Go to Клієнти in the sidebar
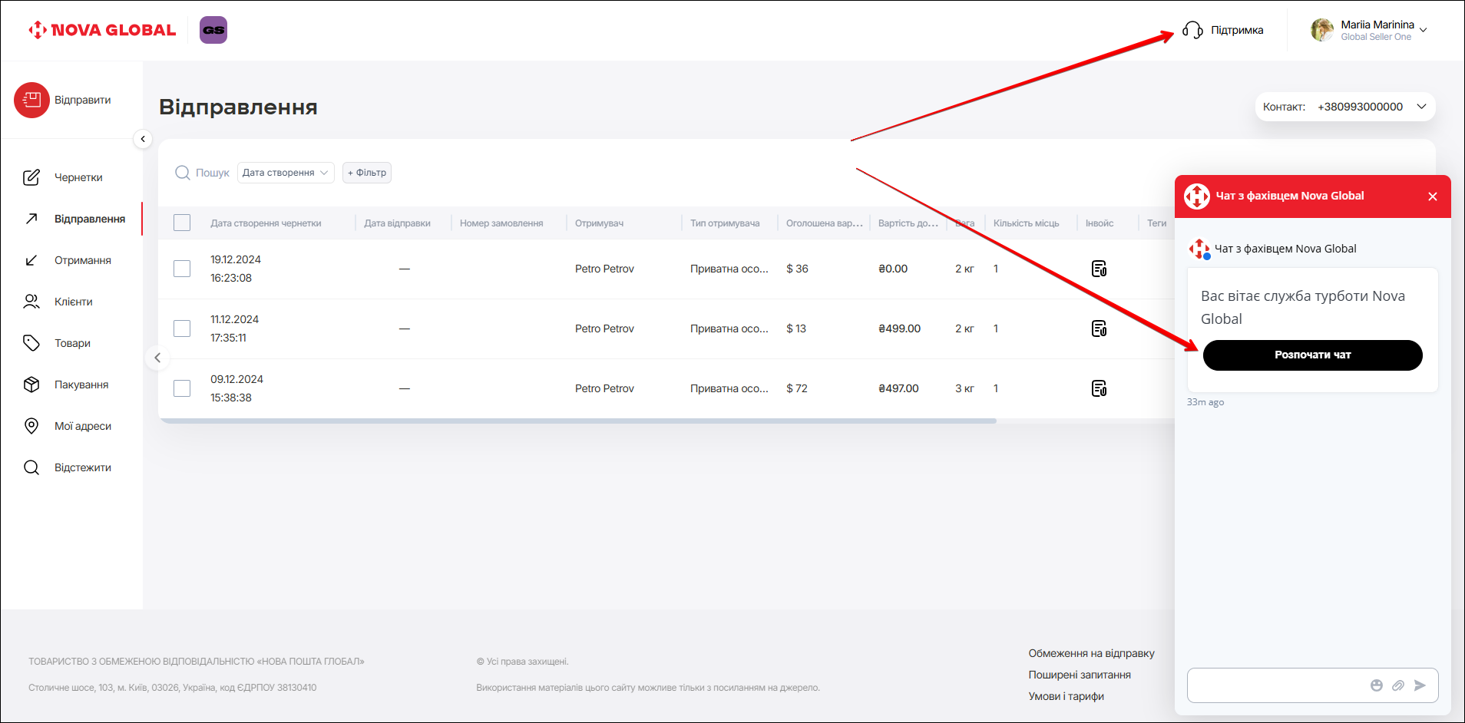1465x723 pixels. tap(73, 302)
